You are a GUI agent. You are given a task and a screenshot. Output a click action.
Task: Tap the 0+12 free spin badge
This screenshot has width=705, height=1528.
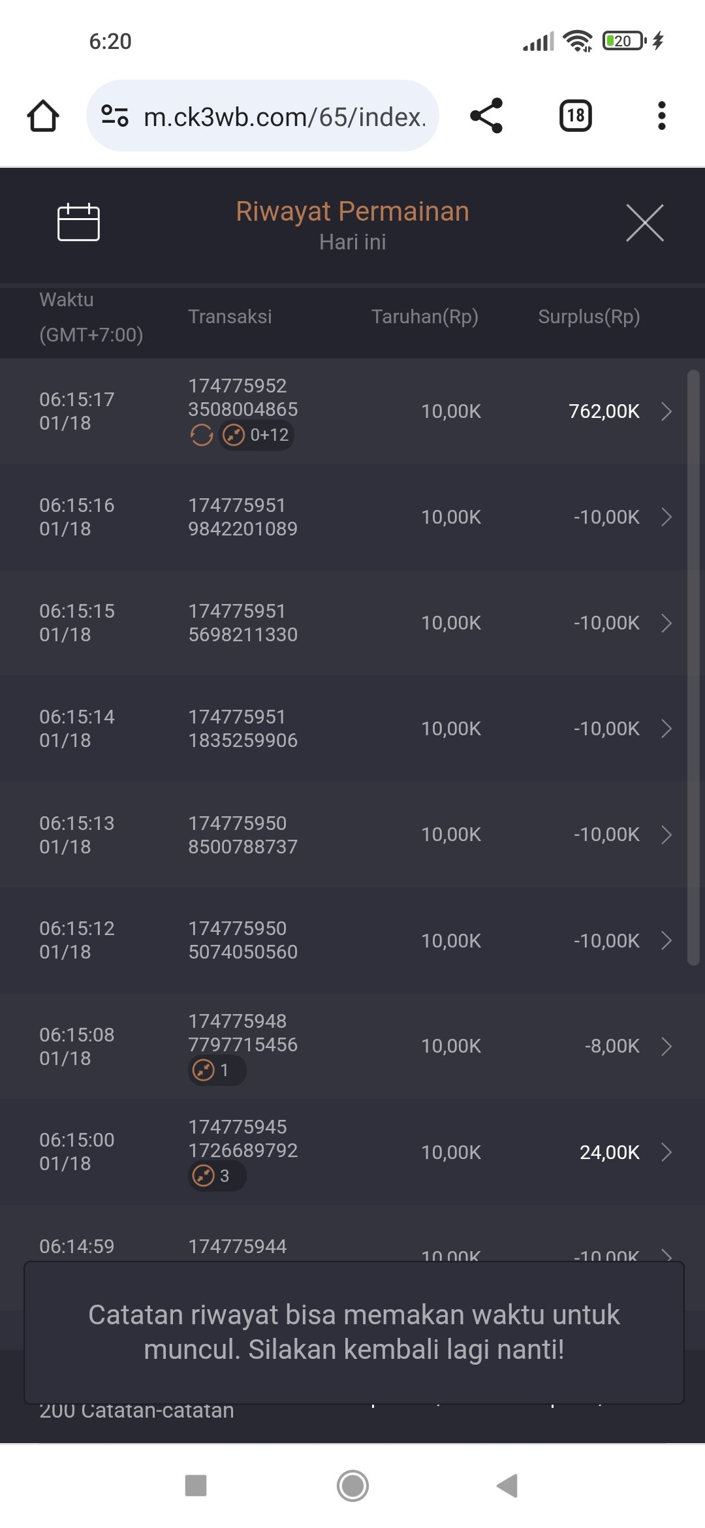[257, 435]
